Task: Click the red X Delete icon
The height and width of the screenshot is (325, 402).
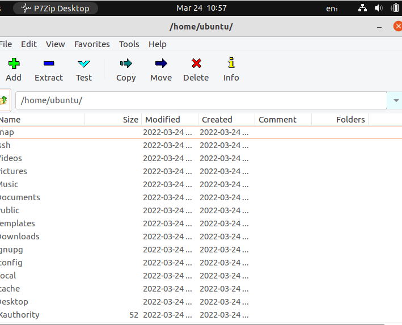Action: coord(196,64)
